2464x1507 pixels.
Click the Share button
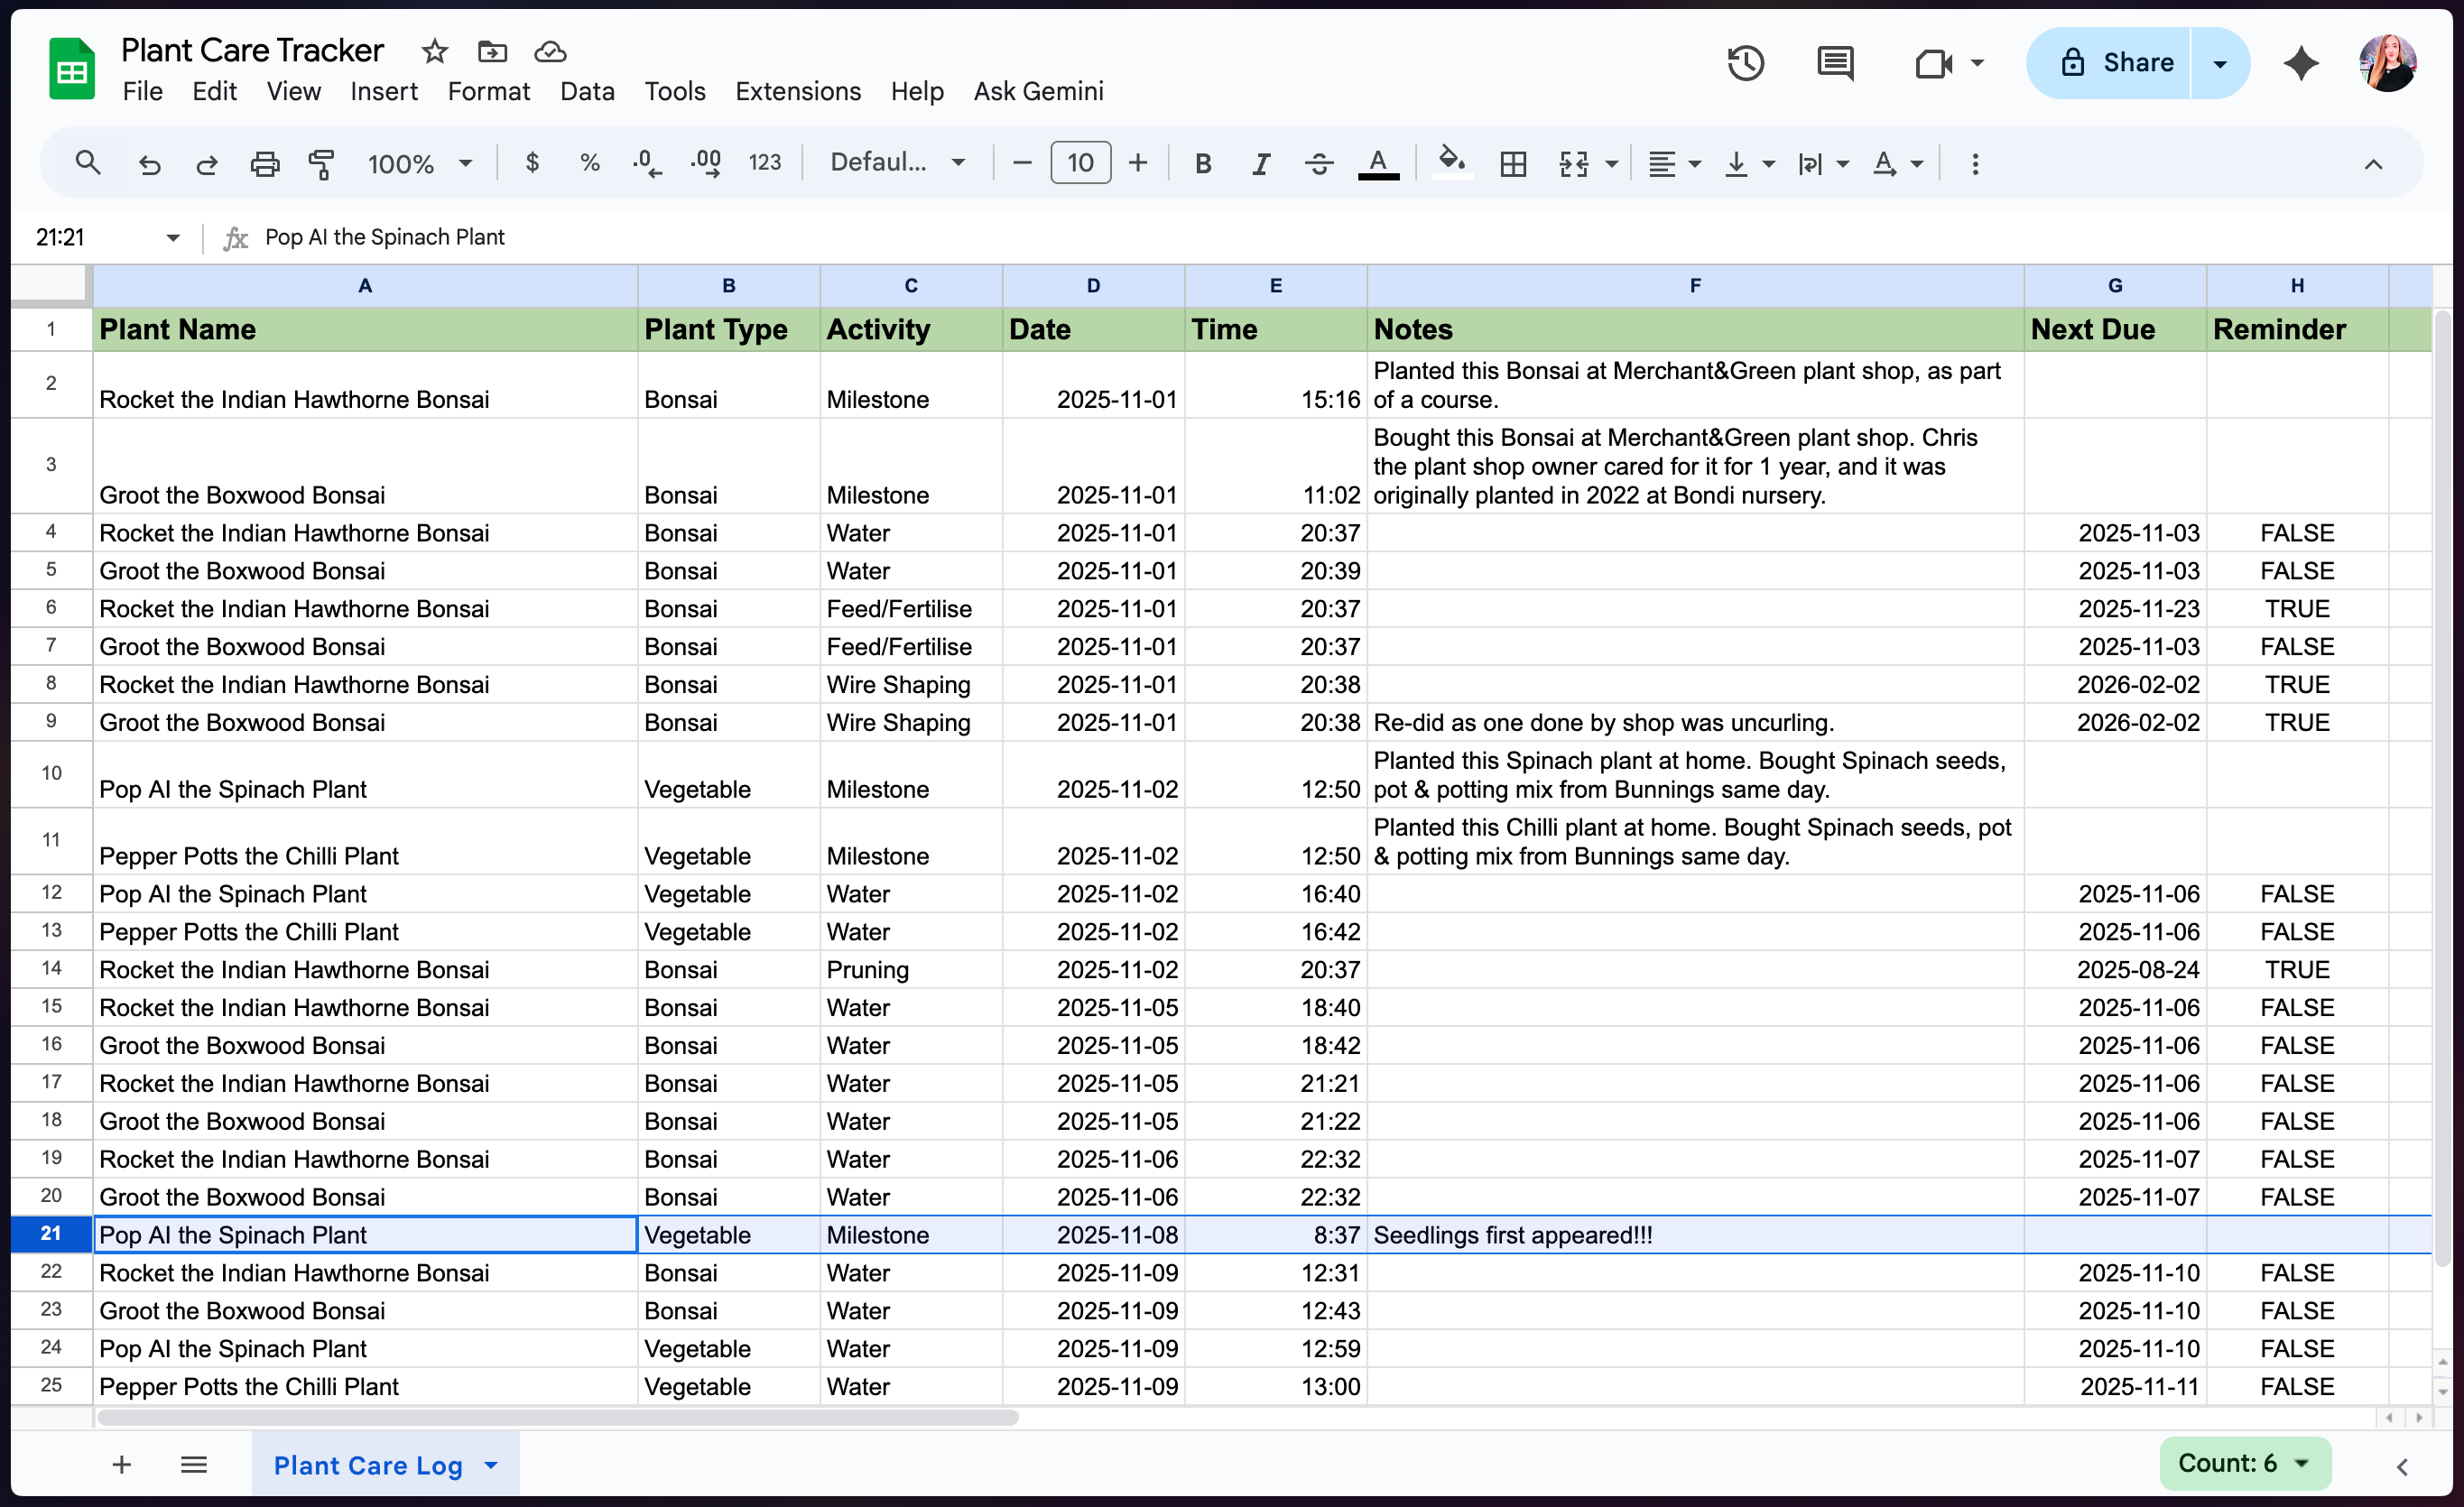point(2116,63)
